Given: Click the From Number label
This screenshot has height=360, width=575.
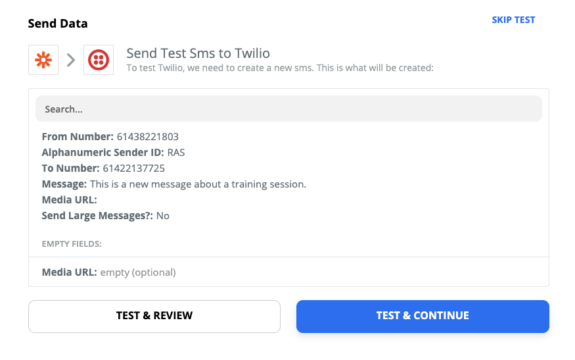Looking at the screenshot, I should pos(78,137).
